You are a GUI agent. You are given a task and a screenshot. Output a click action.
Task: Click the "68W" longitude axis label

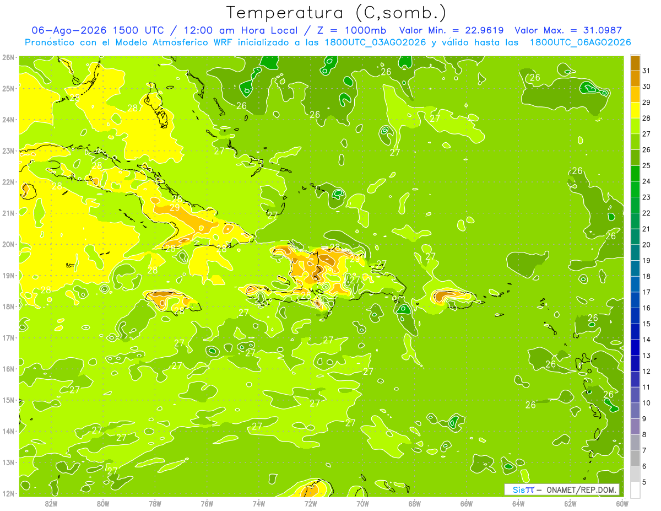pyautogui.click(x=414, y=503)
